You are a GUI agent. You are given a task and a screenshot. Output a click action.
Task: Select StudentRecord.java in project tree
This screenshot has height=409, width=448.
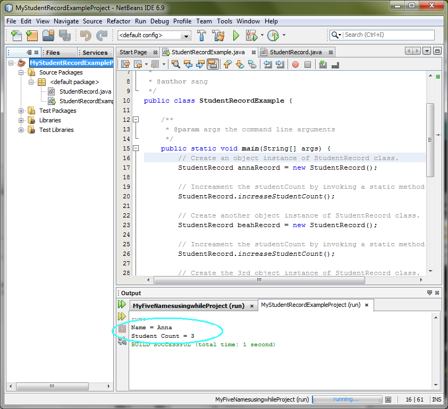[x=85, y=91]
